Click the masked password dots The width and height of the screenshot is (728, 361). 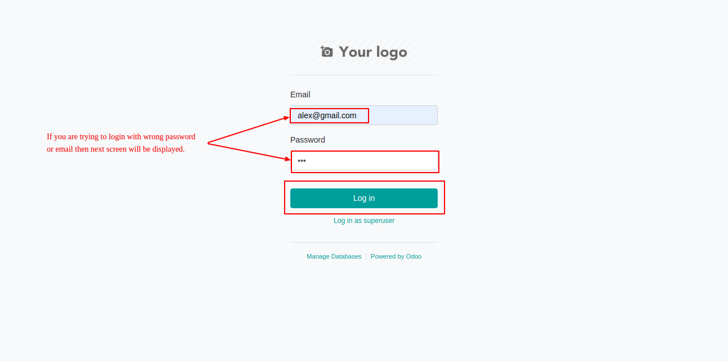pyautogui.click(x=302, y=161)
